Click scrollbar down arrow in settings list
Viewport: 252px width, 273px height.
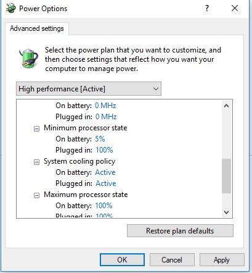click(227, 212)
